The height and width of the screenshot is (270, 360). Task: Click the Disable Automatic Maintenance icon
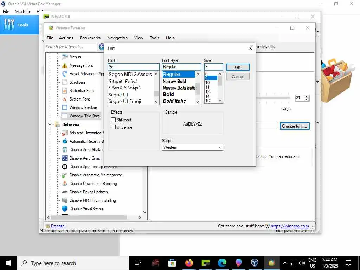pos(65,175)
